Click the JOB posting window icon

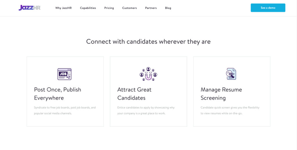[64, 74]
